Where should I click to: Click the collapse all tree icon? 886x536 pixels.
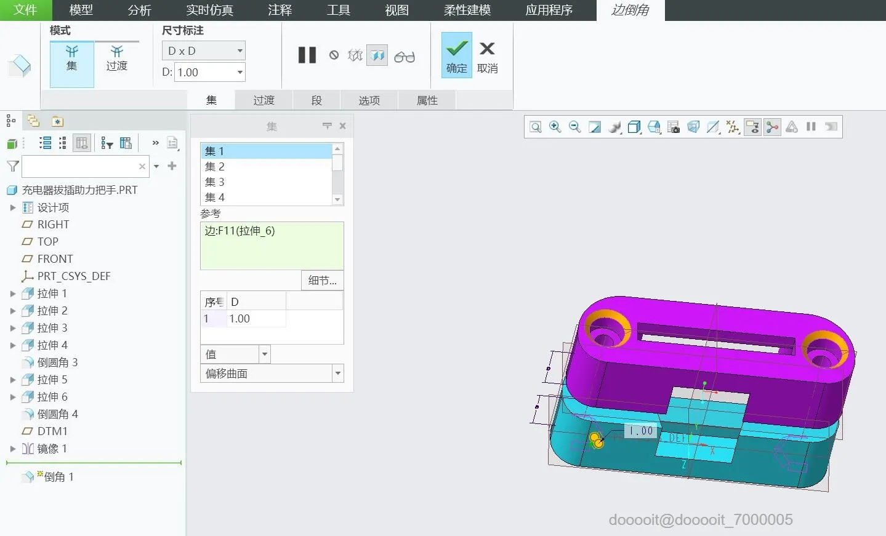coord(62,143)
